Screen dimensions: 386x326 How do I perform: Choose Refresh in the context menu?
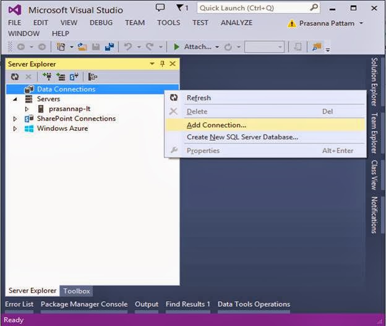(265, 98)
